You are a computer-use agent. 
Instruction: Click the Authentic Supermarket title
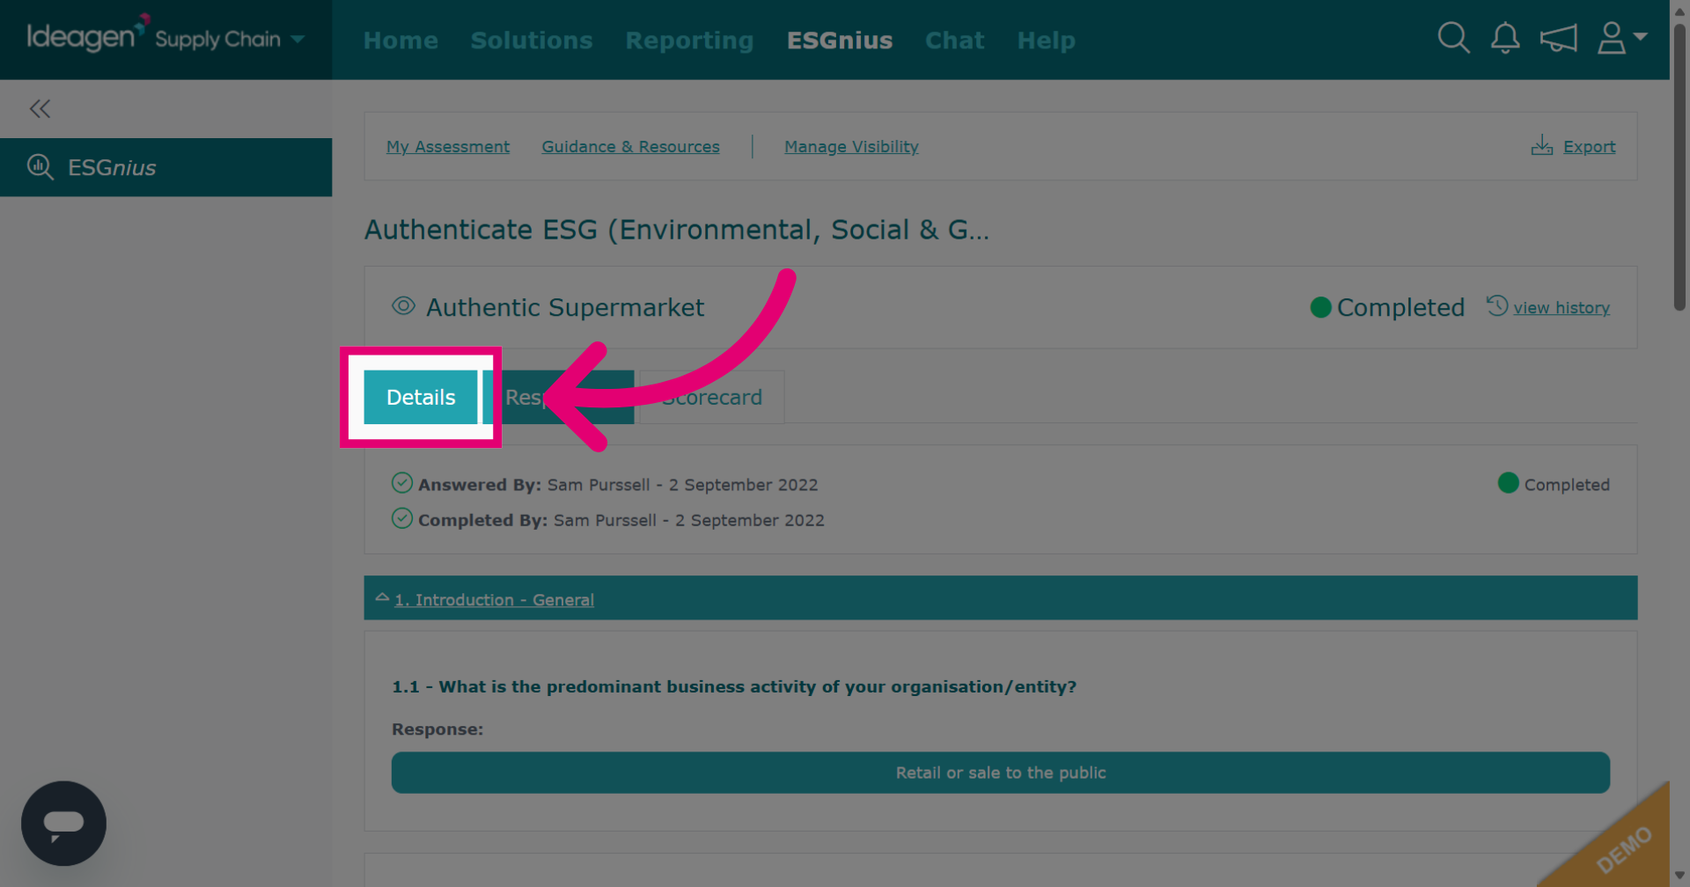pos(565,307)
